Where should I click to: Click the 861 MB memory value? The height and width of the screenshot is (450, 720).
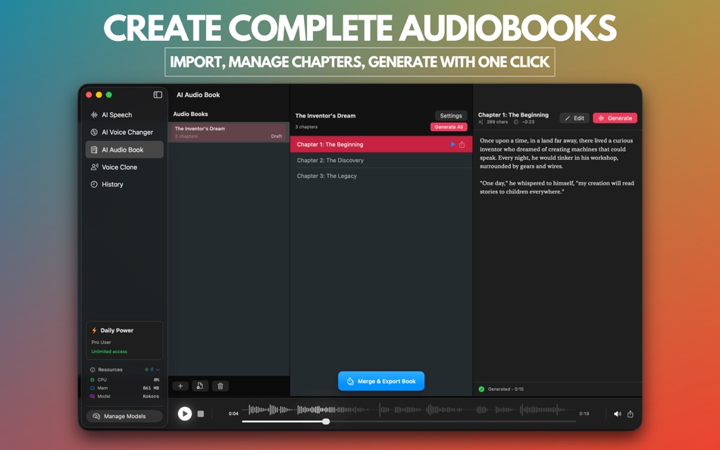[151, 388]
